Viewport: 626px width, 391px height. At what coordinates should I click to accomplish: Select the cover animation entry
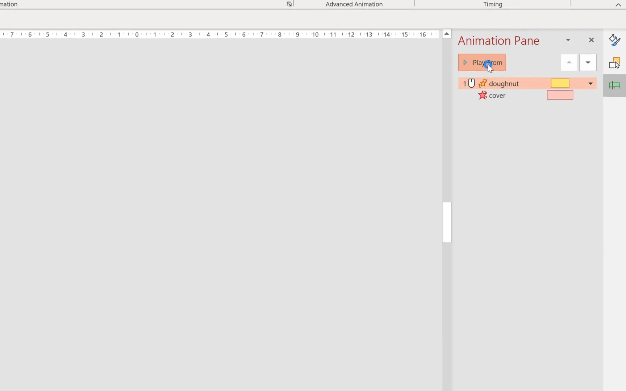[497, 95]
